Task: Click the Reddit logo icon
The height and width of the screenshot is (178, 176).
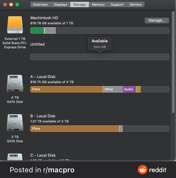Action: point(142,170)
